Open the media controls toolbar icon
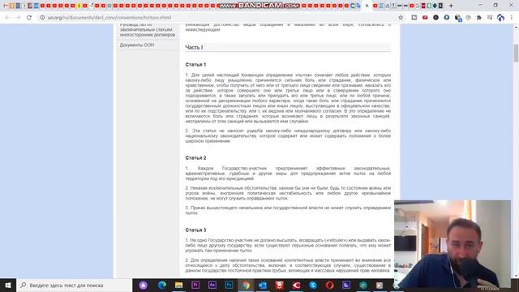 point(490,18)
